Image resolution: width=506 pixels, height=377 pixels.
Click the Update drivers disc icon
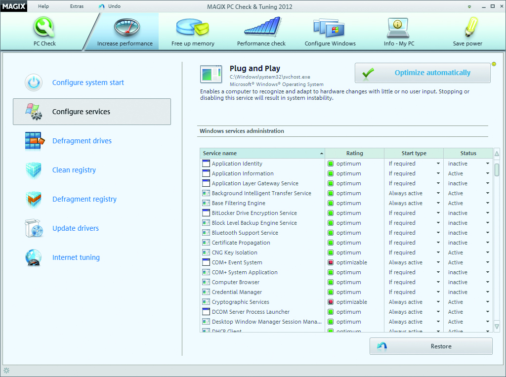click(x=34, y=228)
